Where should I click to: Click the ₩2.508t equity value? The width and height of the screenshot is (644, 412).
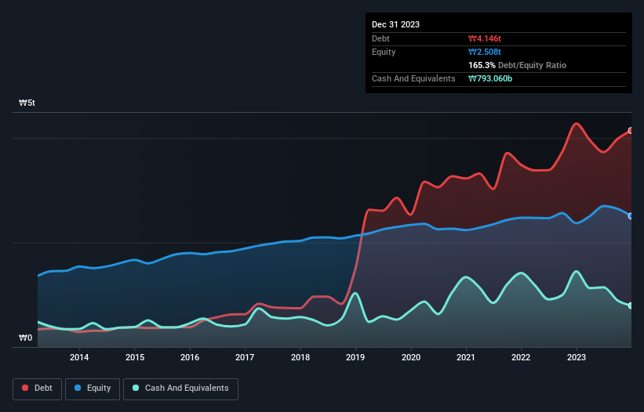[x=485, y=52]
